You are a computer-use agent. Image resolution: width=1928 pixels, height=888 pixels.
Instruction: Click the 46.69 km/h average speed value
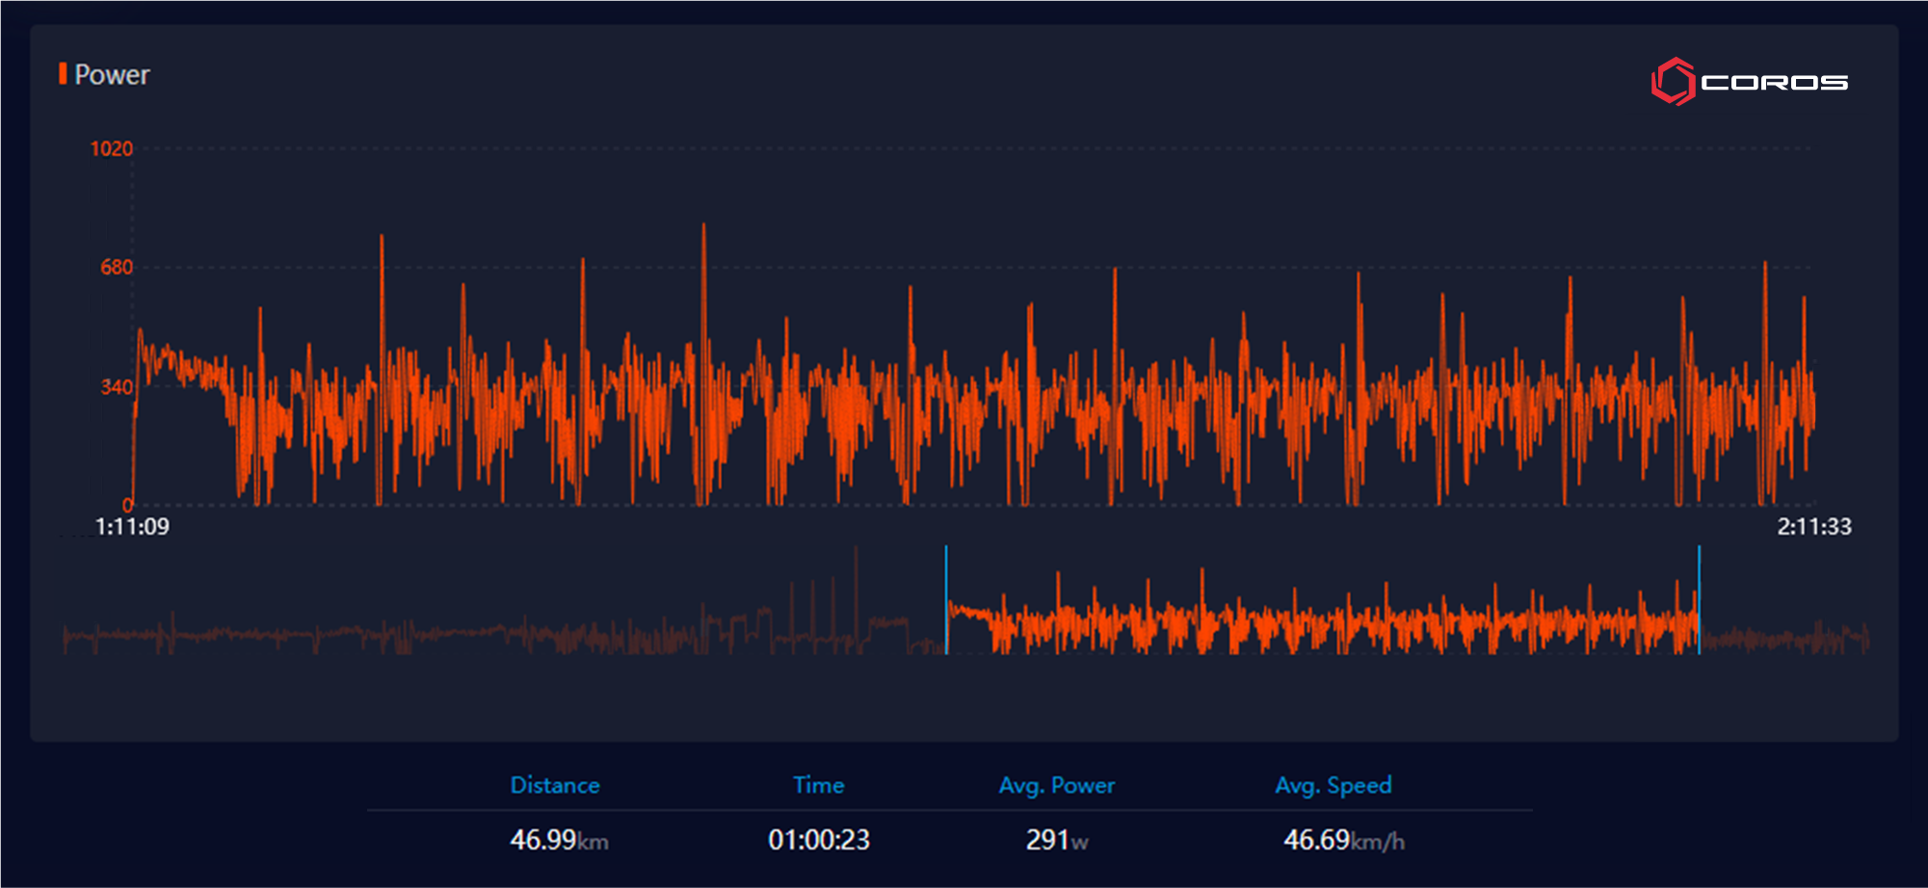coord(1343,840)
